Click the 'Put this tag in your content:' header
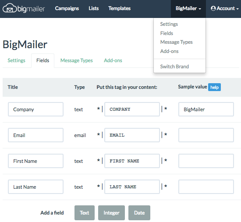This screenshot has width=241, height=222. coord(127,87)
